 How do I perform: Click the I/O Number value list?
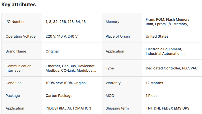(x=65, y=22)
